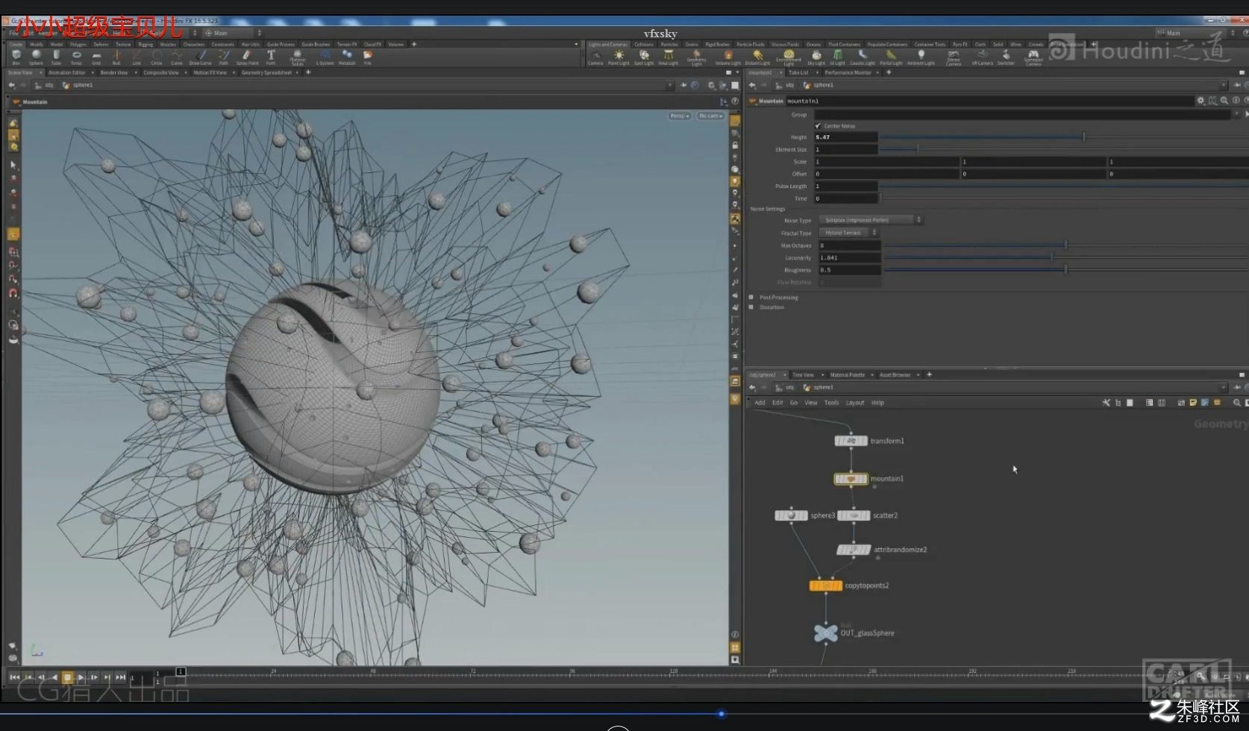
Task: Select the Box shelf tool
Action: pyautogui.click(x=16, y=57)
